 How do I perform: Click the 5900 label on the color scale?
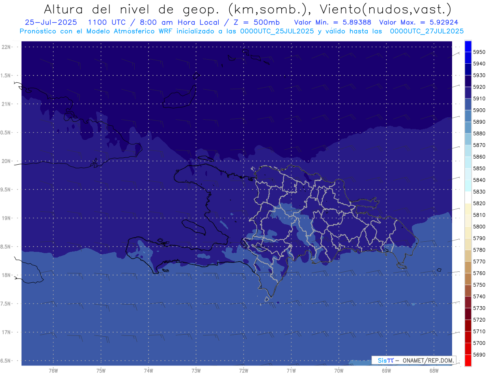point(479,110)
